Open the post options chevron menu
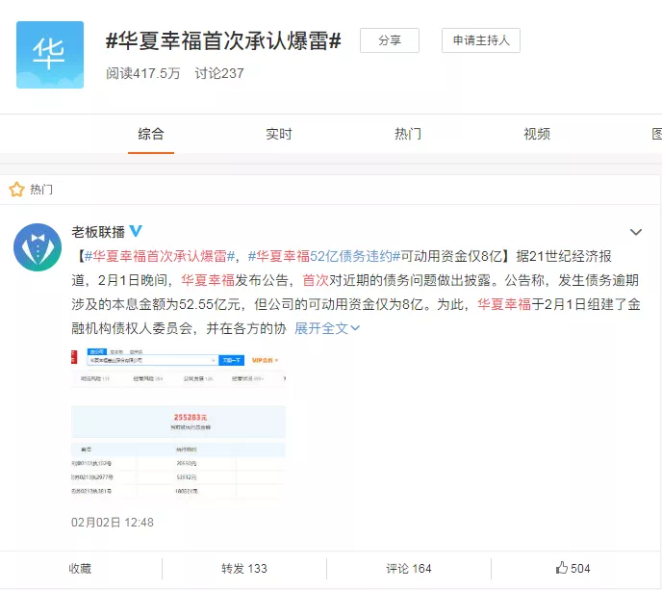 (635, 232)
